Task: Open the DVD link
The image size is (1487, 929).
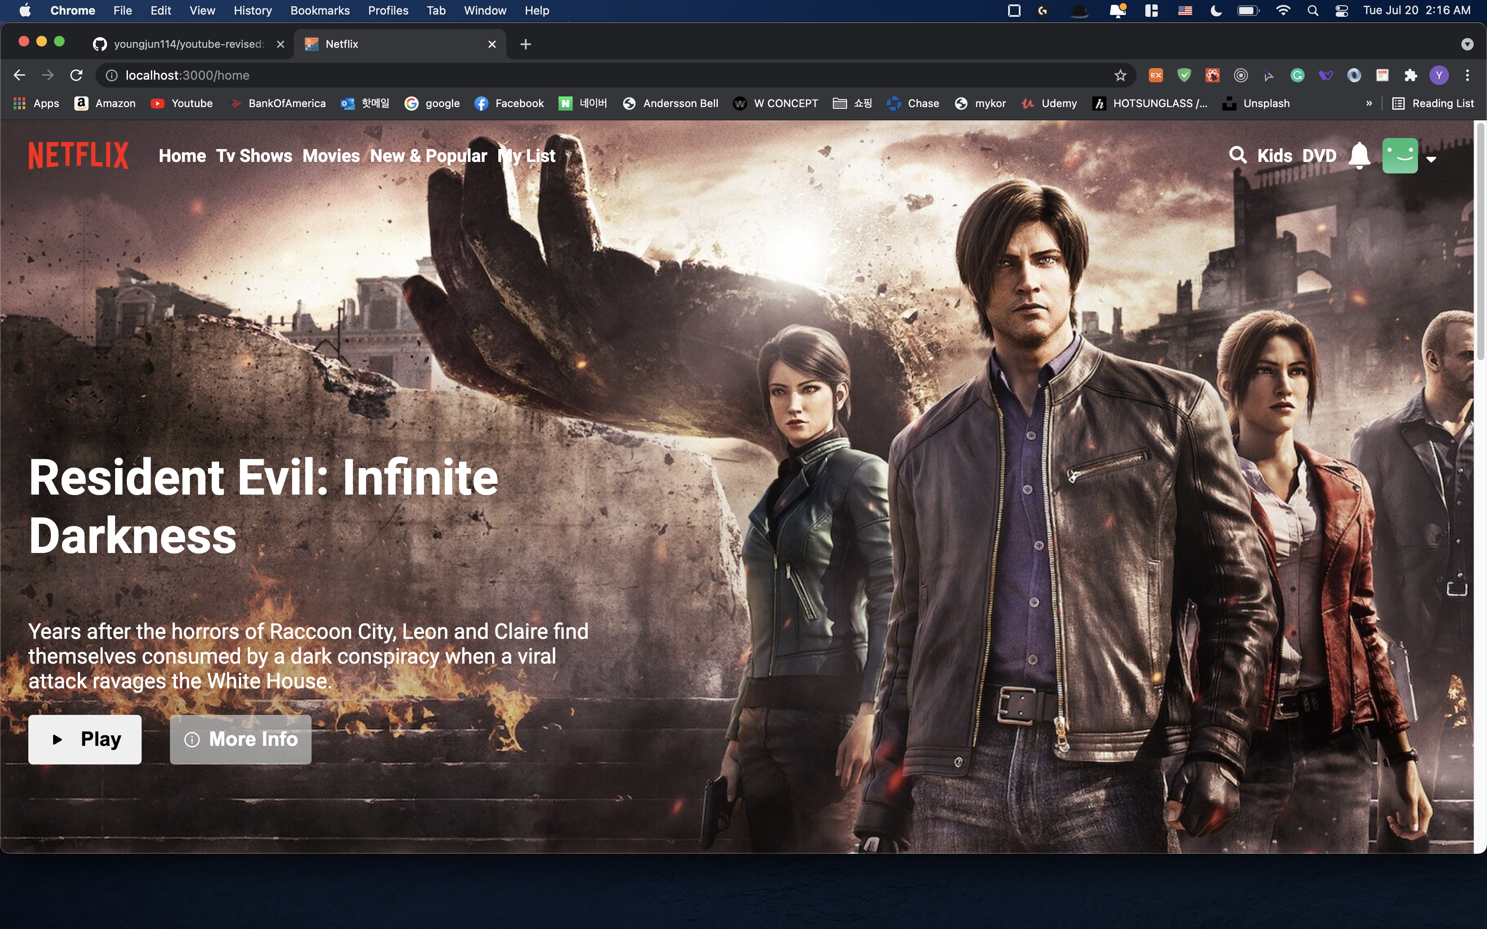Action: click(x=1319, y=156)
